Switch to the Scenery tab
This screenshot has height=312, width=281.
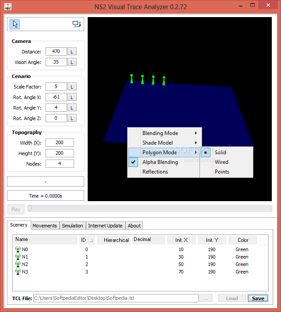coord(19,225)
